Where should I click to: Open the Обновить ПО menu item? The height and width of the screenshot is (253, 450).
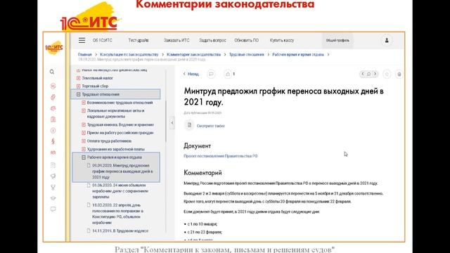click(x=247, y=41)
